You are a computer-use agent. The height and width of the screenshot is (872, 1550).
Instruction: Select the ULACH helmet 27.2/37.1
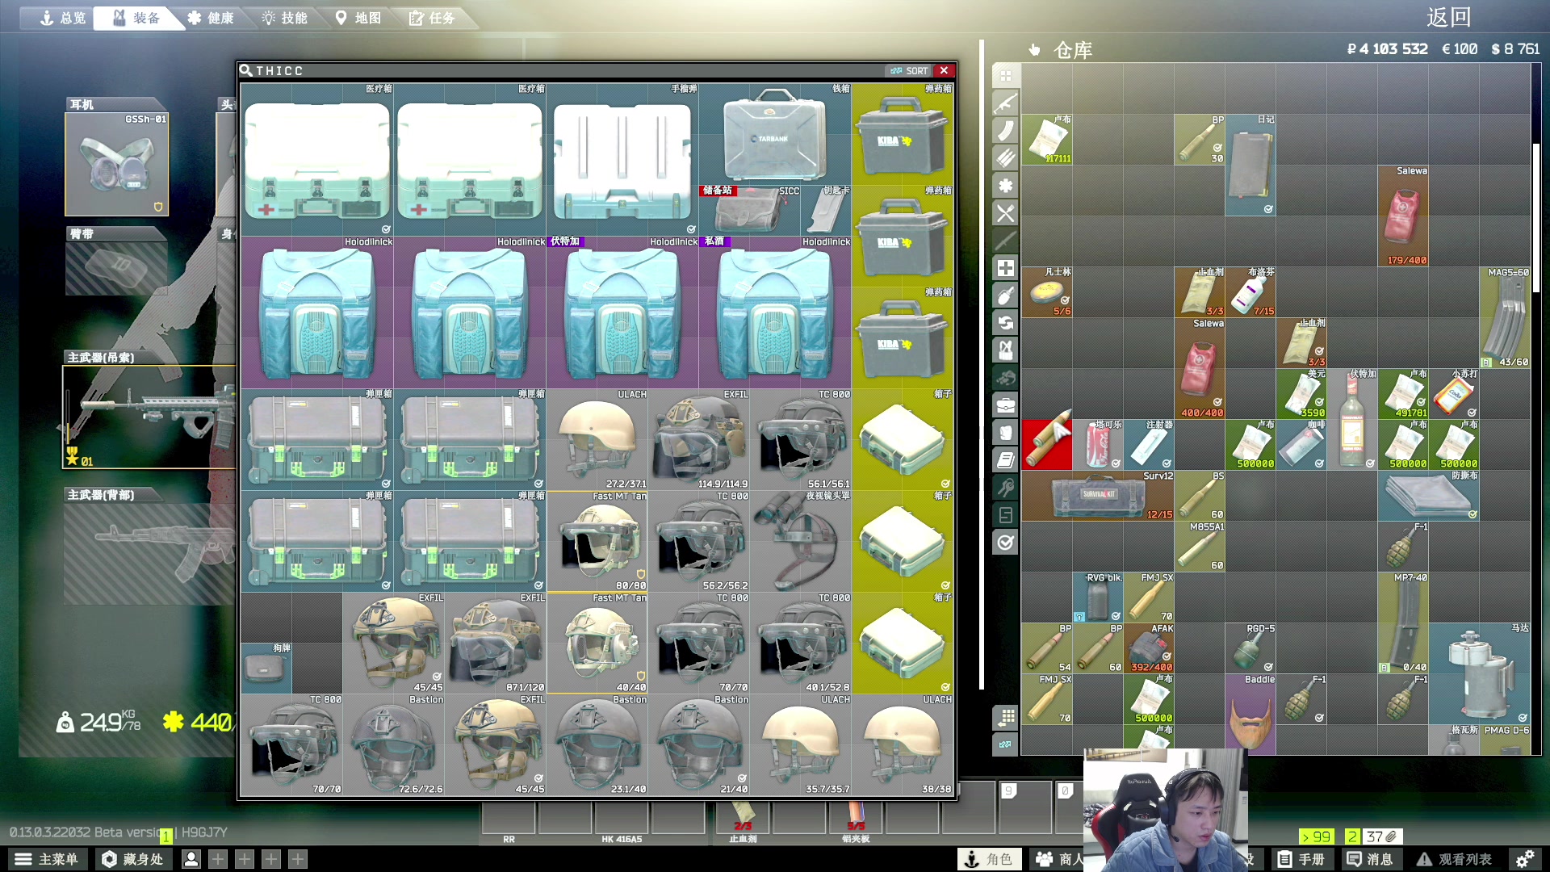pyautogui.click(x=597, y=440)
